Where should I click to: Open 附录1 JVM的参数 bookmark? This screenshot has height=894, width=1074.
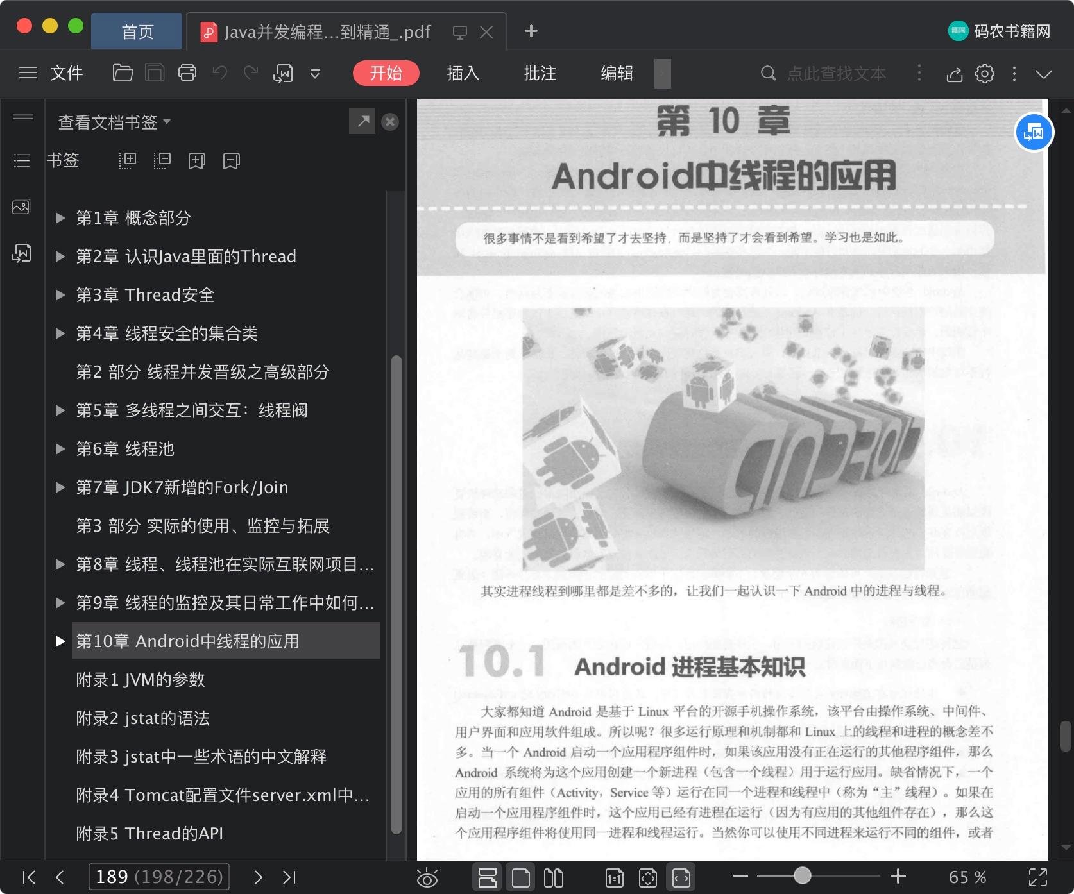(x=141, y=680)
